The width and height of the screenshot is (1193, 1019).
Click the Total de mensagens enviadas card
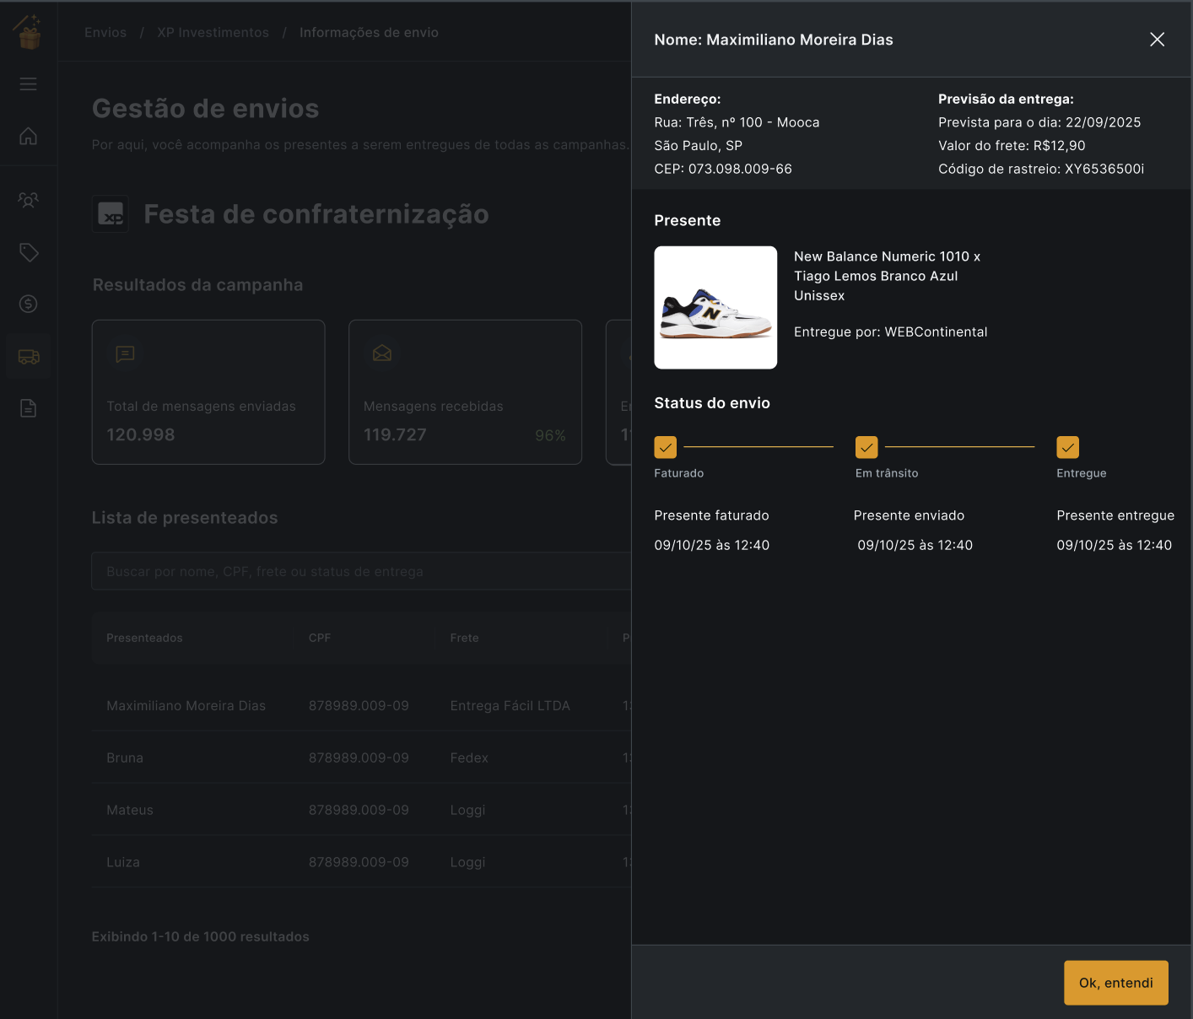click(208, 391)
